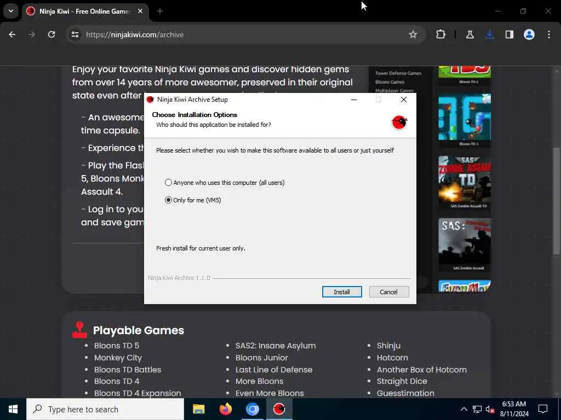Viewport: 561px width, 420px height.
Task: Click 'Shinju' list item
Action: [388, 346]
